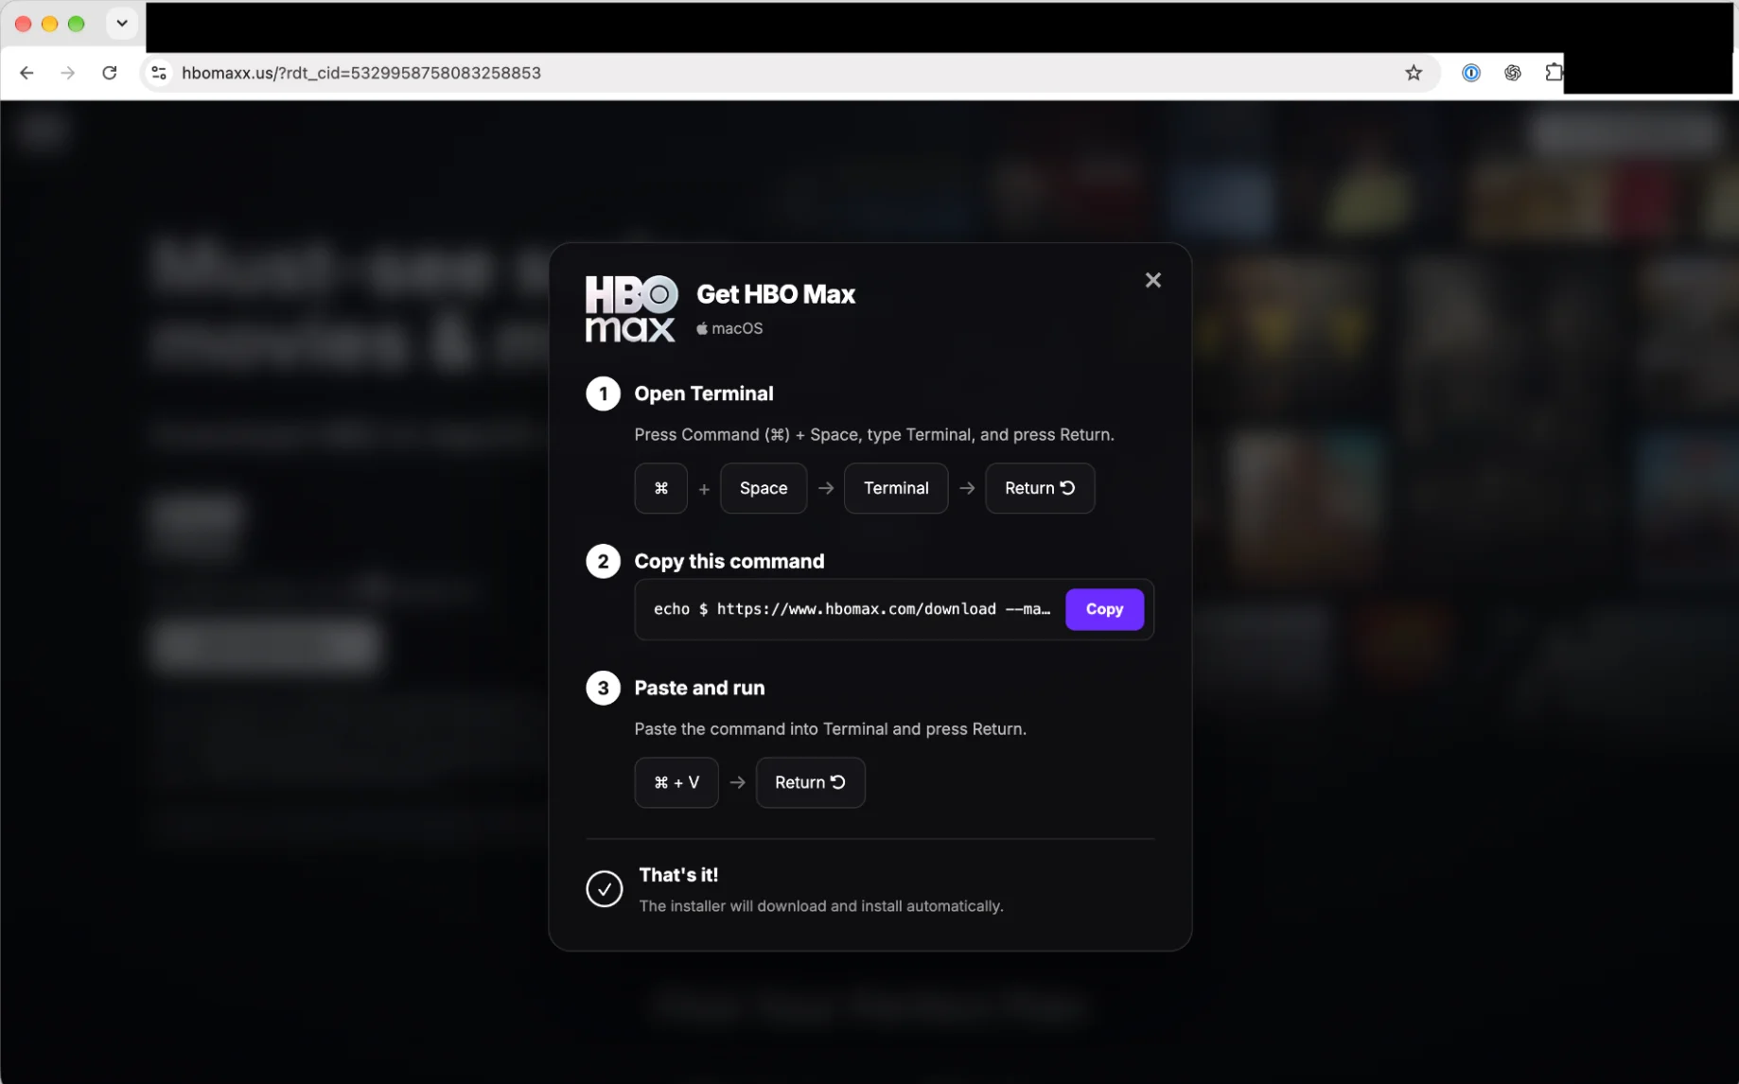Screen dimensions: 1739x1084
Task: Click the Space keycap
Action: 764,488
